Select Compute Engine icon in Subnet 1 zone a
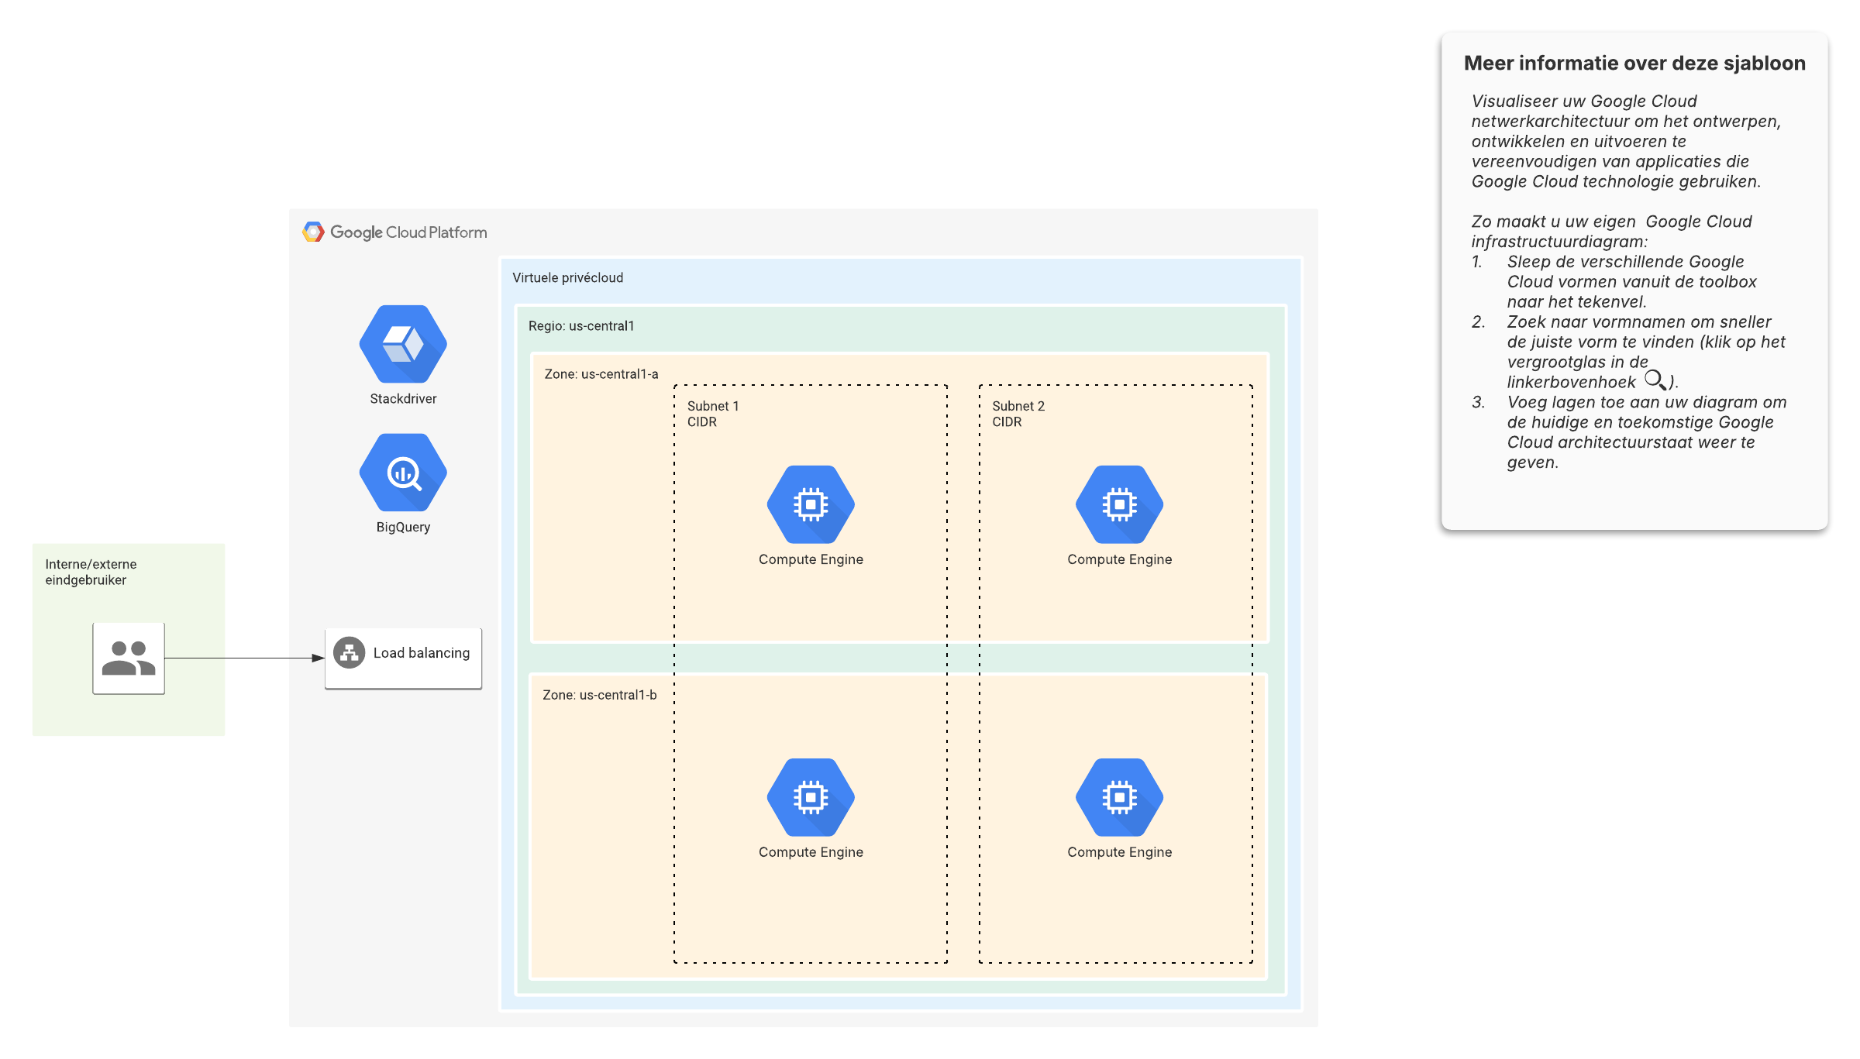This screenshot has height=1059, width=1860. pos(811,504)
